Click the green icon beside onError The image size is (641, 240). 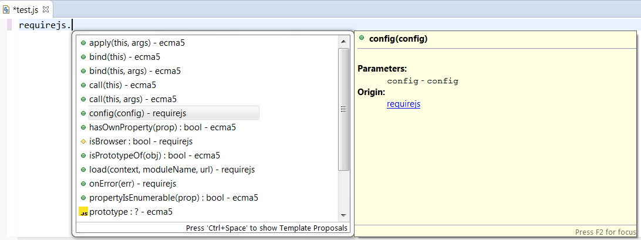[x=83, y=184]
